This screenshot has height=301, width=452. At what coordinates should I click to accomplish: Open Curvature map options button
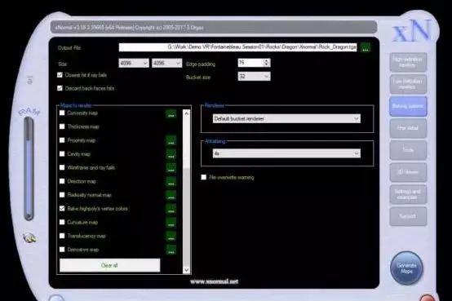[x=171, y=223]
